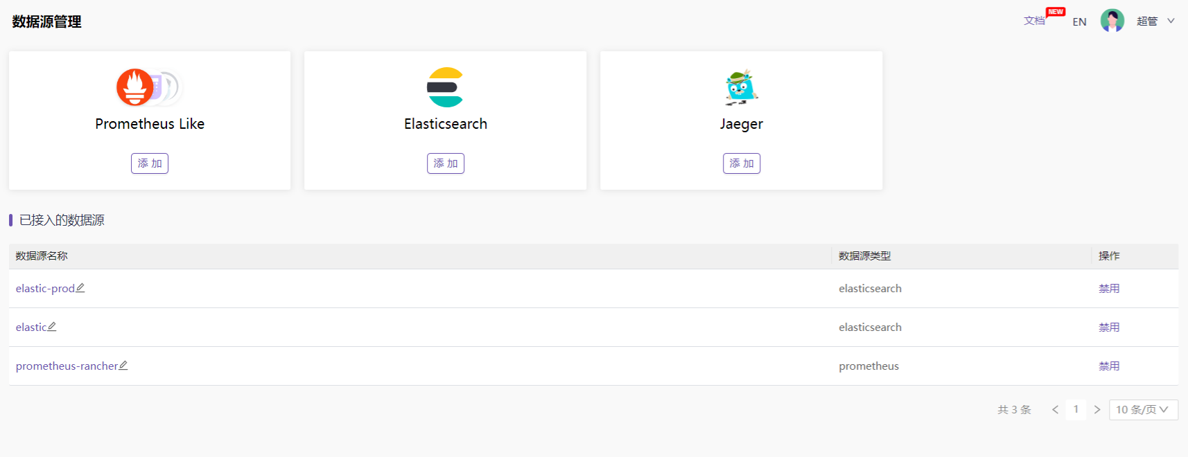The height and width of the screenshot is (457, 1188).
Task: Open the 文档 documentation menu item
Action: pos(1034,21)
